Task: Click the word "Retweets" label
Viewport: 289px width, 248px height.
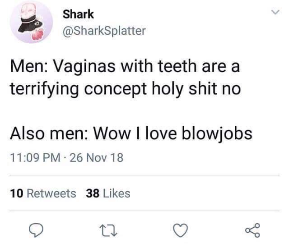Action: pyautogui.click(x=51, y=193)
